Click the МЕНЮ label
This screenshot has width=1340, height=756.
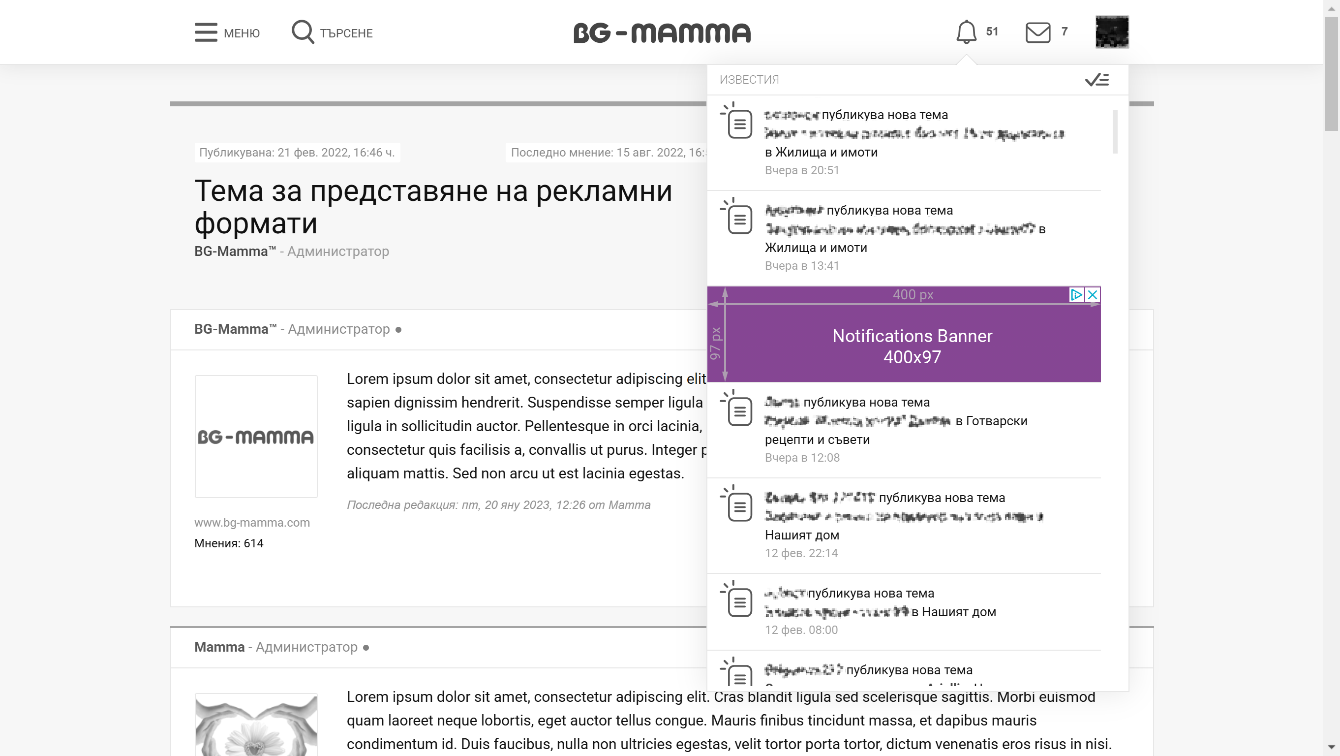coord(242,33)
